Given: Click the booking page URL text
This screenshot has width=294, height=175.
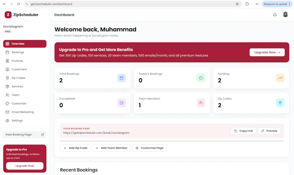Looking at the screenshot, I should click(96, 133).
